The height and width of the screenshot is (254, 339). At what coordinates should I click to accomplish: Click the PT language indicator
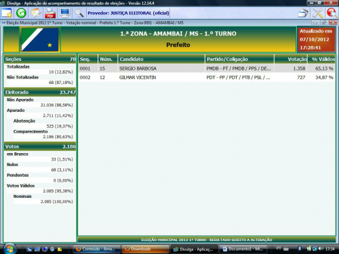pyautogui.click(x=279, y=249)
